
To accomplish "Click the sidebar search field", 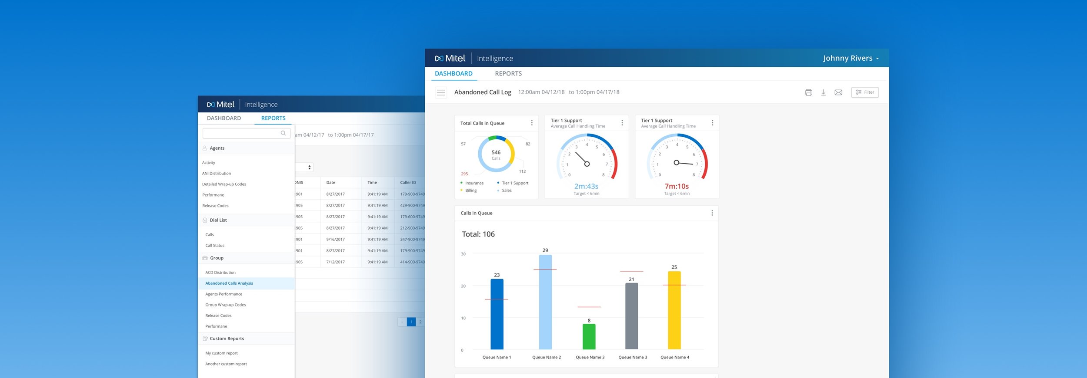I will pyautogui.click(x=246, y=133).
